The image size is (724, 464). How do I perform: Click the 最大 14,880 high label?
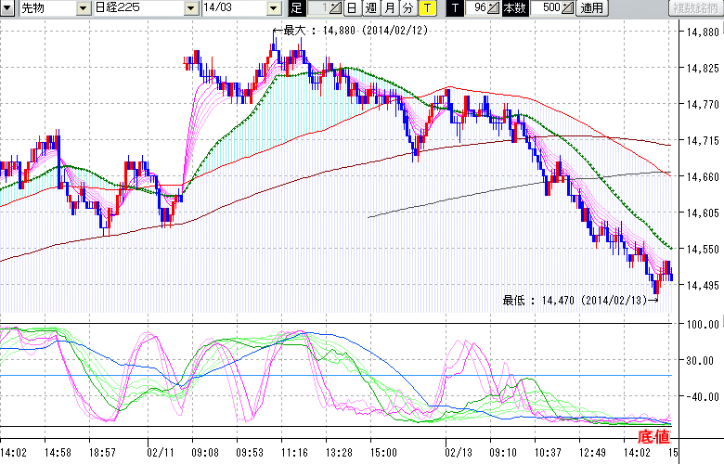(348, 30)
